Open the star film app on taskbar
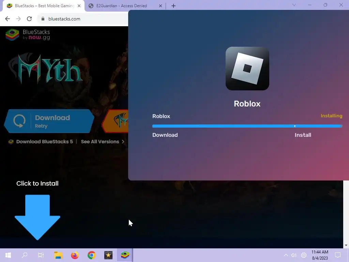Image resolution: width=349 pixels, height=262 pixels. coord(108,255)
